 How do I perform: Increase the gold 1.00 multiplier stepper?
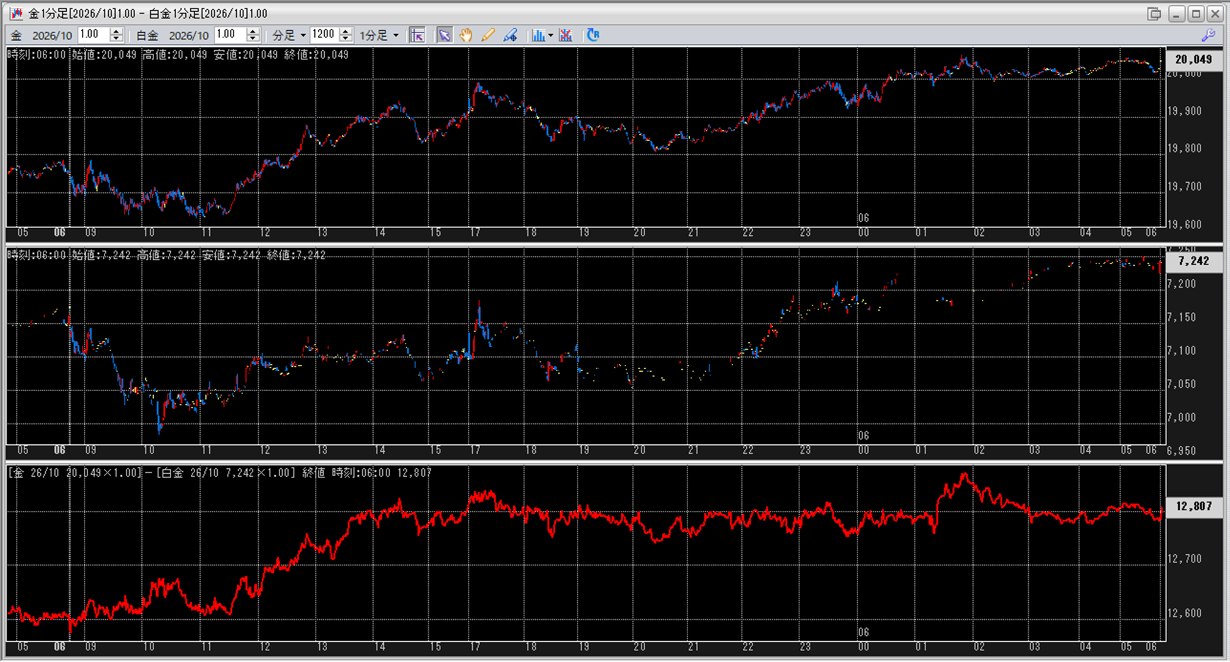(116, 31)
